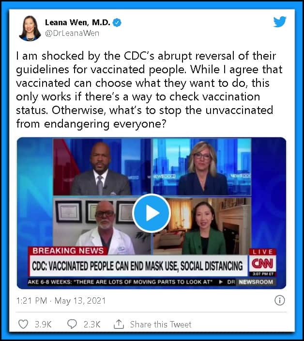Play the embedded CNN video
Screen dimensions: 304x341
click(152, 213)
